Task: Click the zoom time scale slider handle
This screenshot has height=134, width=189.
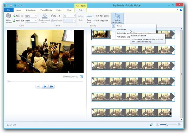Action: [x=167, y=125]
